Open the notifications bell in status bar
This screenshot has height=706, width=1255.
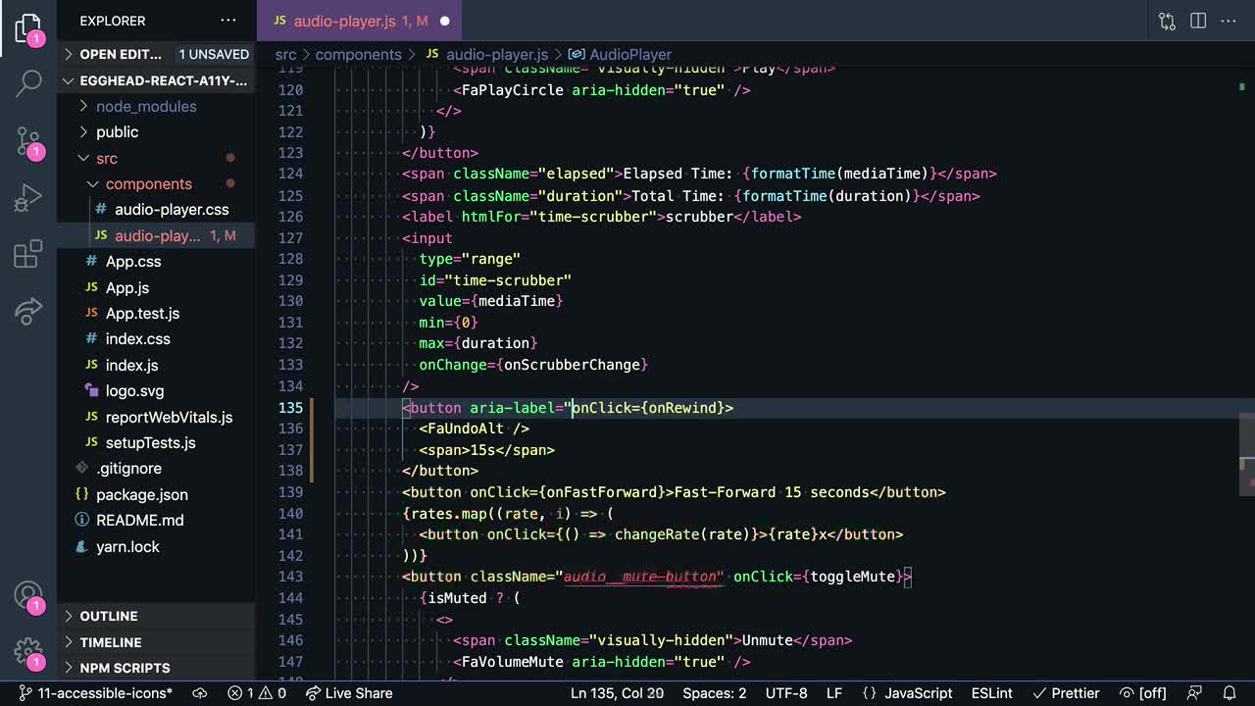pyautogui.click(x=1230, y=693)
